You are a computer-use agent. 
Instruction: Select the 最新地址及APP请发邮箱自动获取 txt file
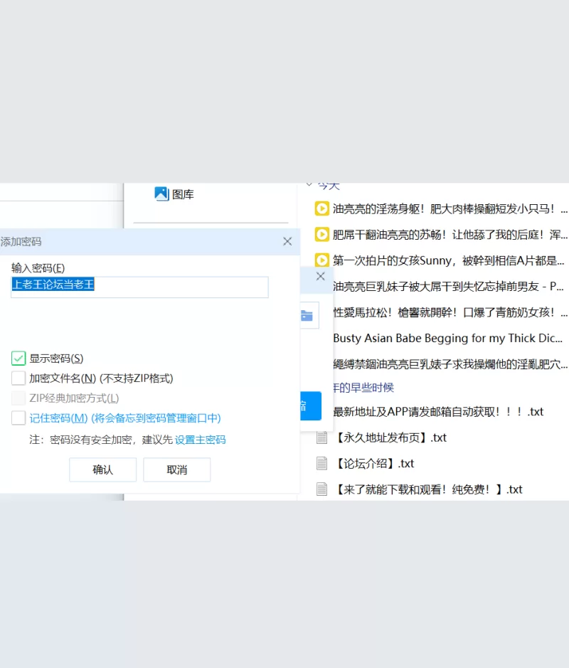pyautogui.click(x=438, y=411)
